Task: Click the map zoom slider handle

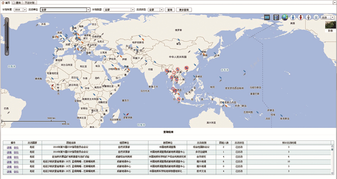Action: point(7,48)
